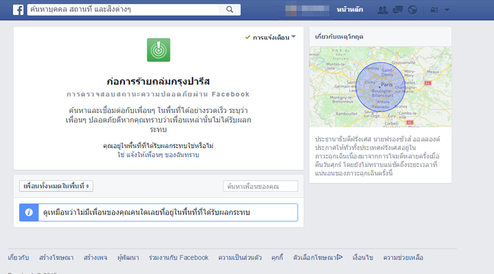Go to หน้าหลัก home link

click(350, 10)
